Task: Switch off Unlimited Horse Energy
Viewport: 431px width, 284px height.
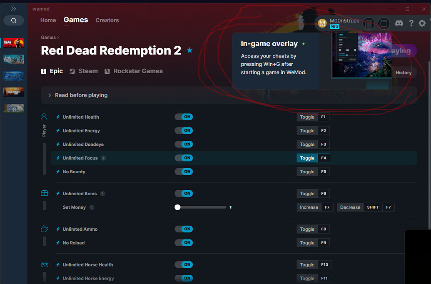Action: [184, 278]
